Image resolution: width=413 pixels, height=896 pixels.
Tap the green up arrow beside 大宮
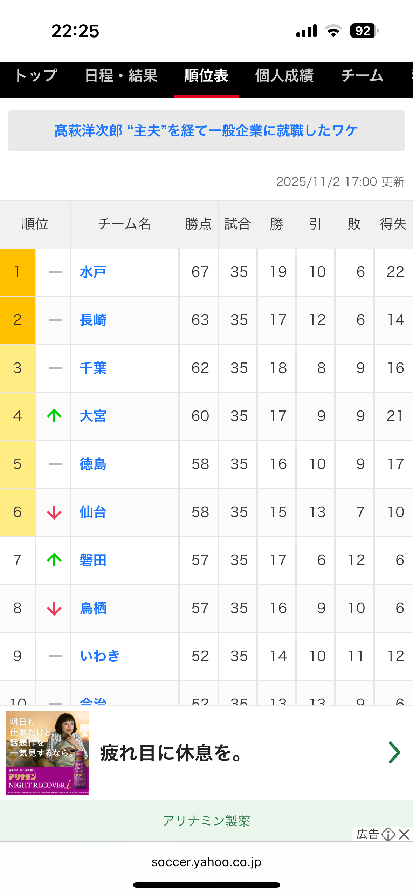point(54,416)
